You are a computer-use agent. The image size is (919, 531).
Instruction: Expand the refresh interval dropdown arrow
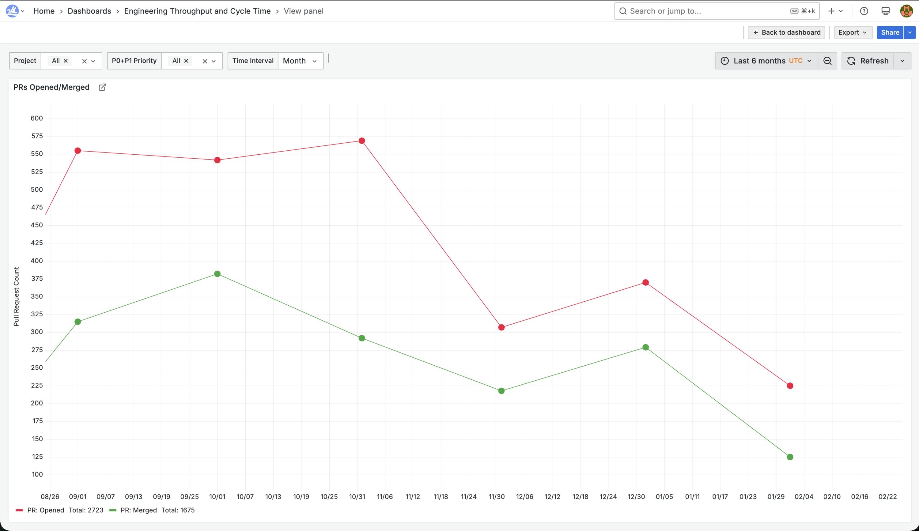902,61
